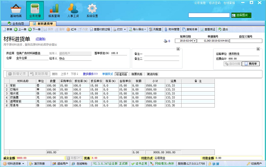
Task: Click 退出 to exit the form
Action: [x=223, y=29]
